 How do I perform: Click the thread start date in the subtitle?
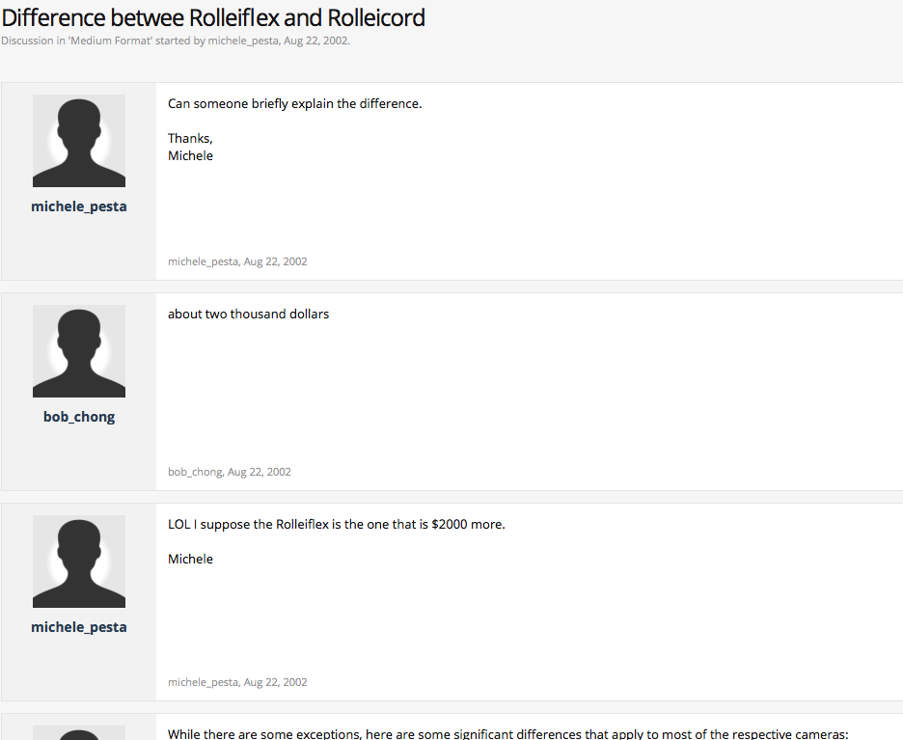tap(315, 41)
